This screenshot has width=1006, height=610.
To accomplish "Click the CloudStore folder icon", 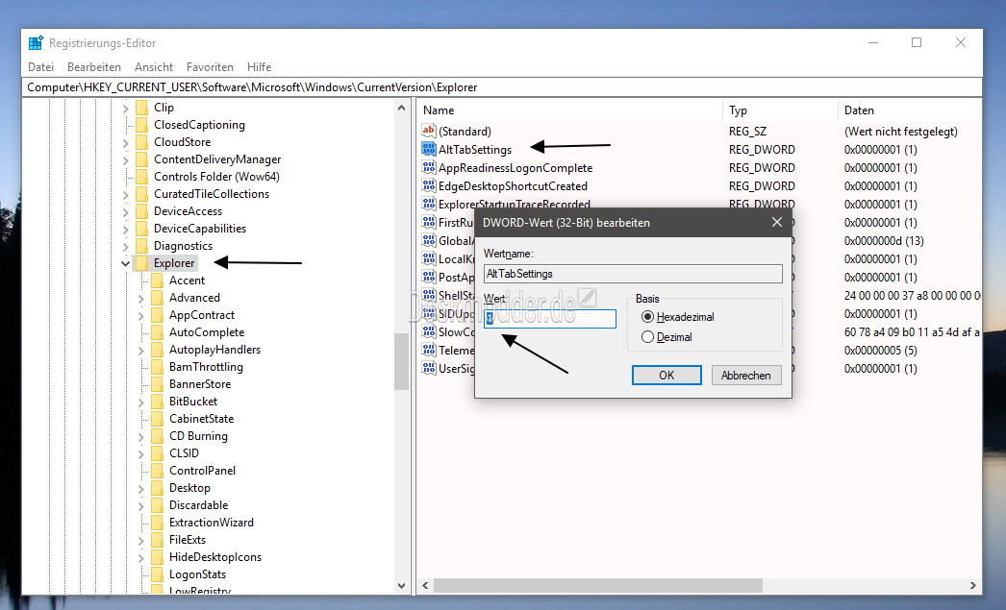I will pos(141,141).
